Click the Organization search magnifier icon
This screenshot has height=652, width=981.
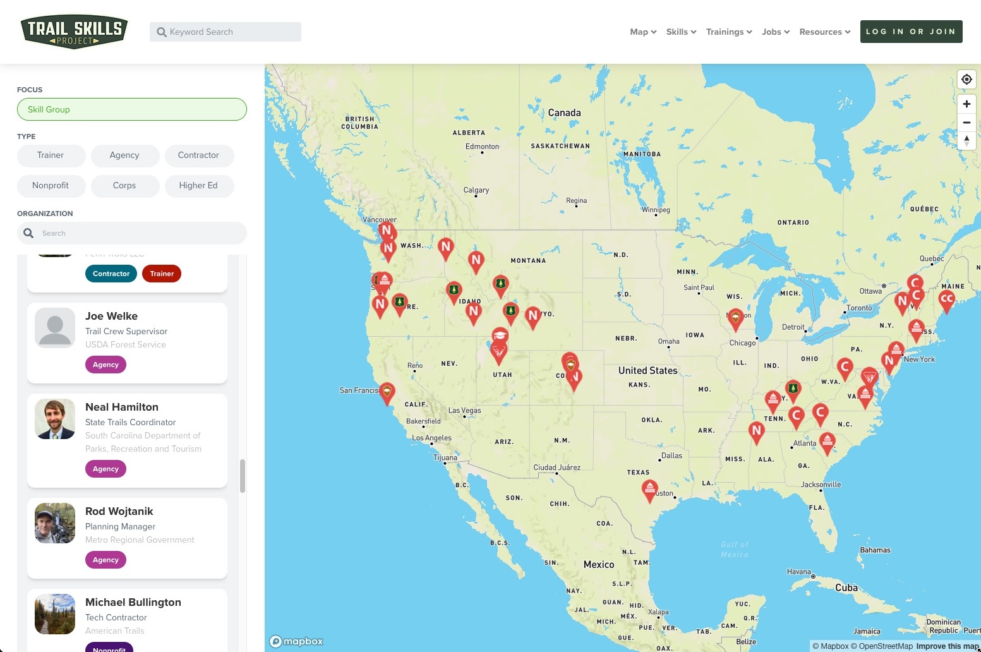[x=28, y=233]
